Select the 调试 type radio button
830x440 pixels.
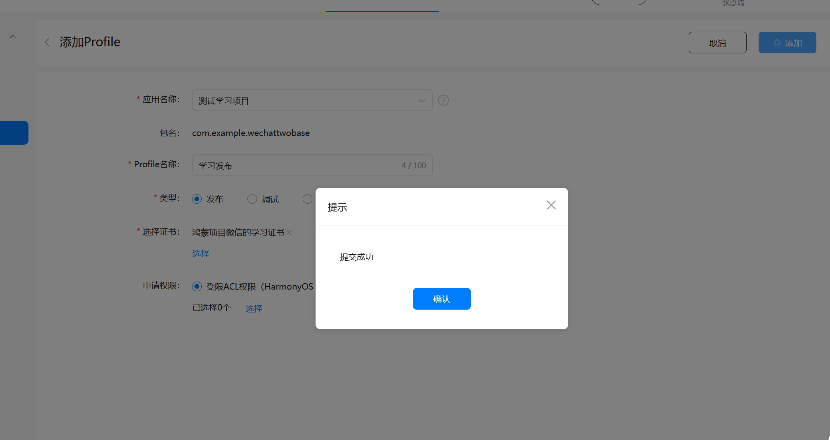252,199
